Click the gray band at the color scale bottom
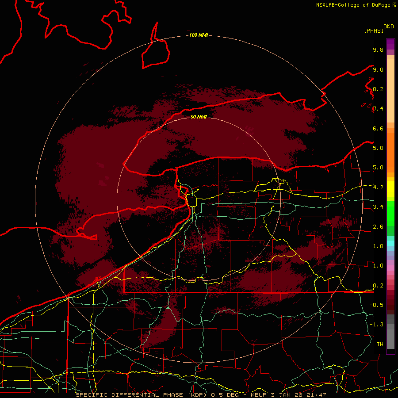The width and height of the screenshot is (398, 398). click(x=390, y=333)
